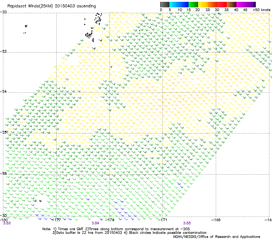This screenshot has height=239, width=272.
Task: Click the '-24' latitude axis label
Action: pyautogui.click(x=3, y=92)
